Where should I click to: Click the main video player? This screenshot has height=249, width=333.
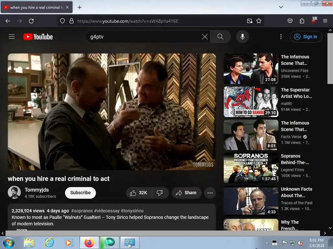[112, 112]
